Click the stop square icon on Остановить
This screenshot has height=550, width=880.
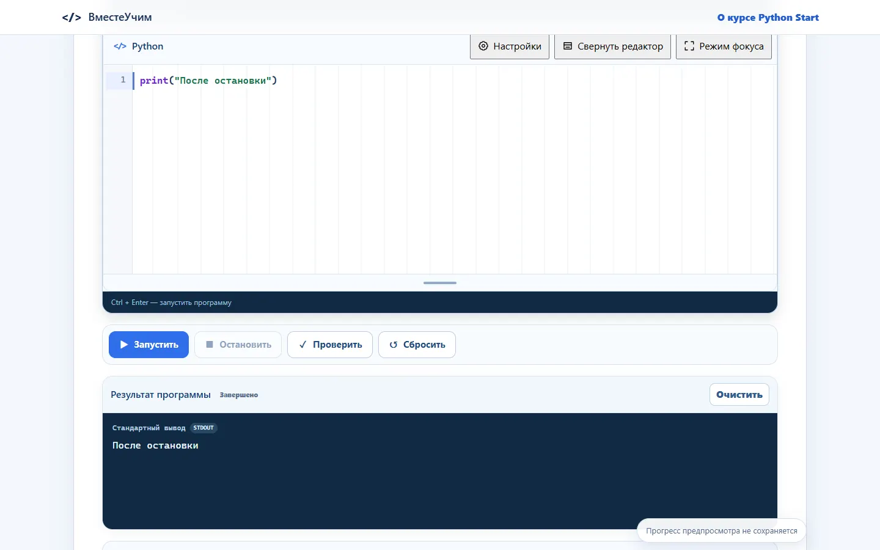tap(210, 345)
